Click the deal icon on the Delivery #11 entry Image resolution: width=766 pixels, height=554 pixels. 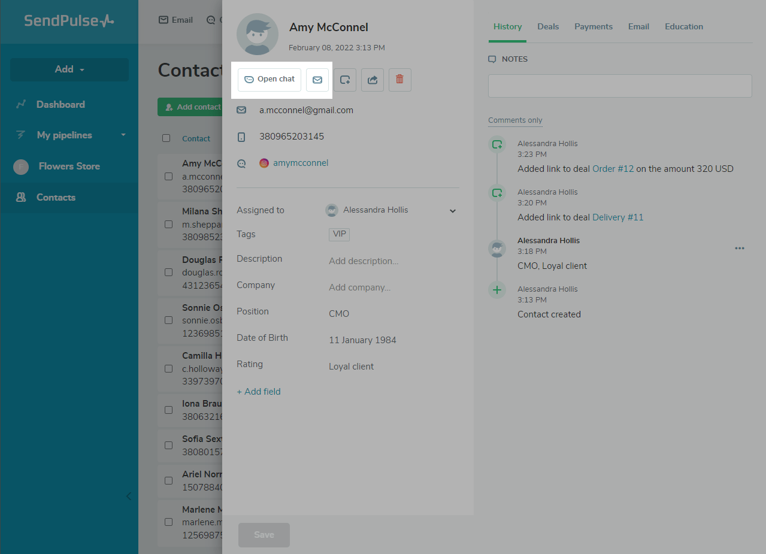497,193
